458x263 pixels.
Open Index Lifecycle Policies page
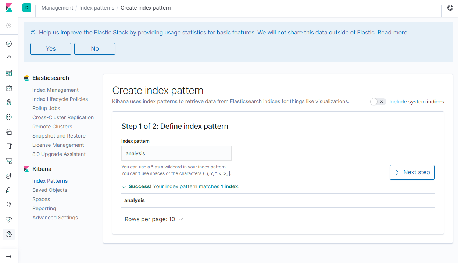click(60, 99)
